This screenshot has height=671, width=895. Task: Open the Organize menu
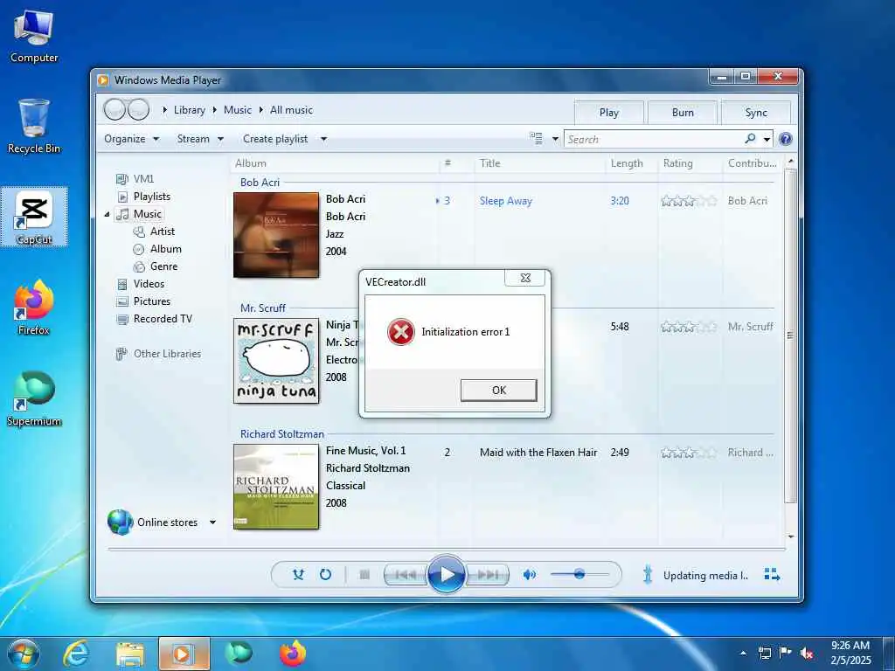131,139
